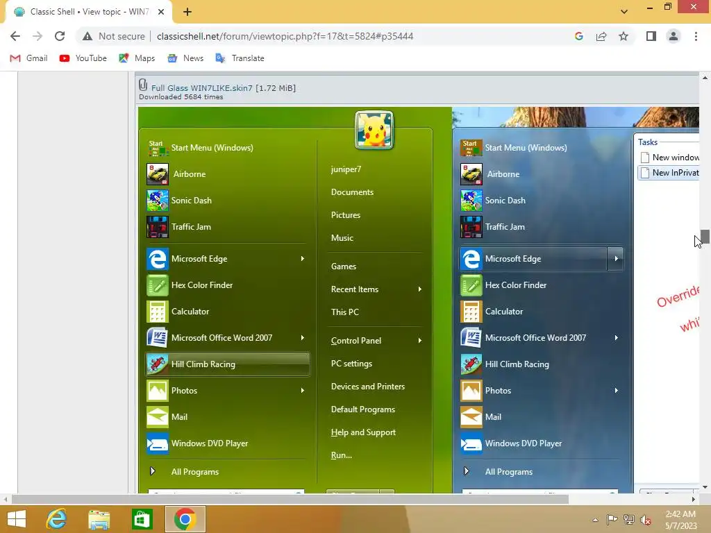The image size is (711, 533).
Task: Open Chrome's three-dot menu
Action: [x=696, y=36]
